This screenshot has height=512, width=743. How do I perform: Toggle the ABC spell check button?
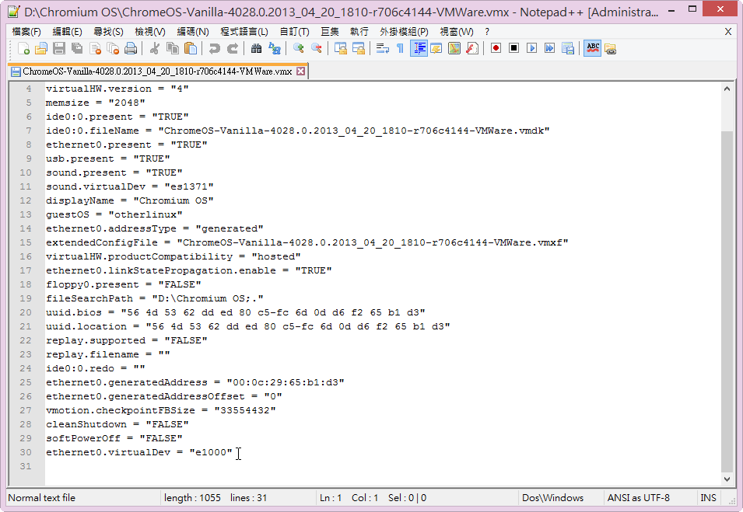[592, 48]
